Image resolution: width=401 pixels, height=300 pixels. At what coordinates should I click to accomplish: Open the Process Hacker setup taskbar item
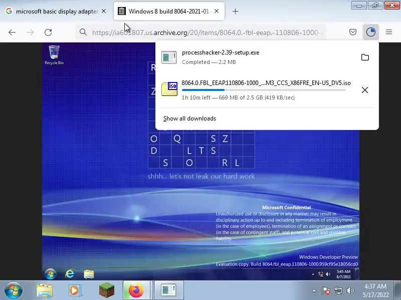pyautogui.click(x=168, y=290)
